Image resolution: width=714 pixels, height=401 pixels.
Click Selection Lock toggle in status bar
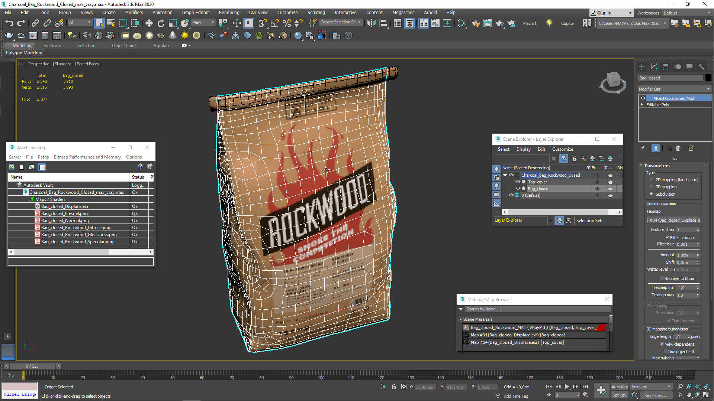(394, 387)
